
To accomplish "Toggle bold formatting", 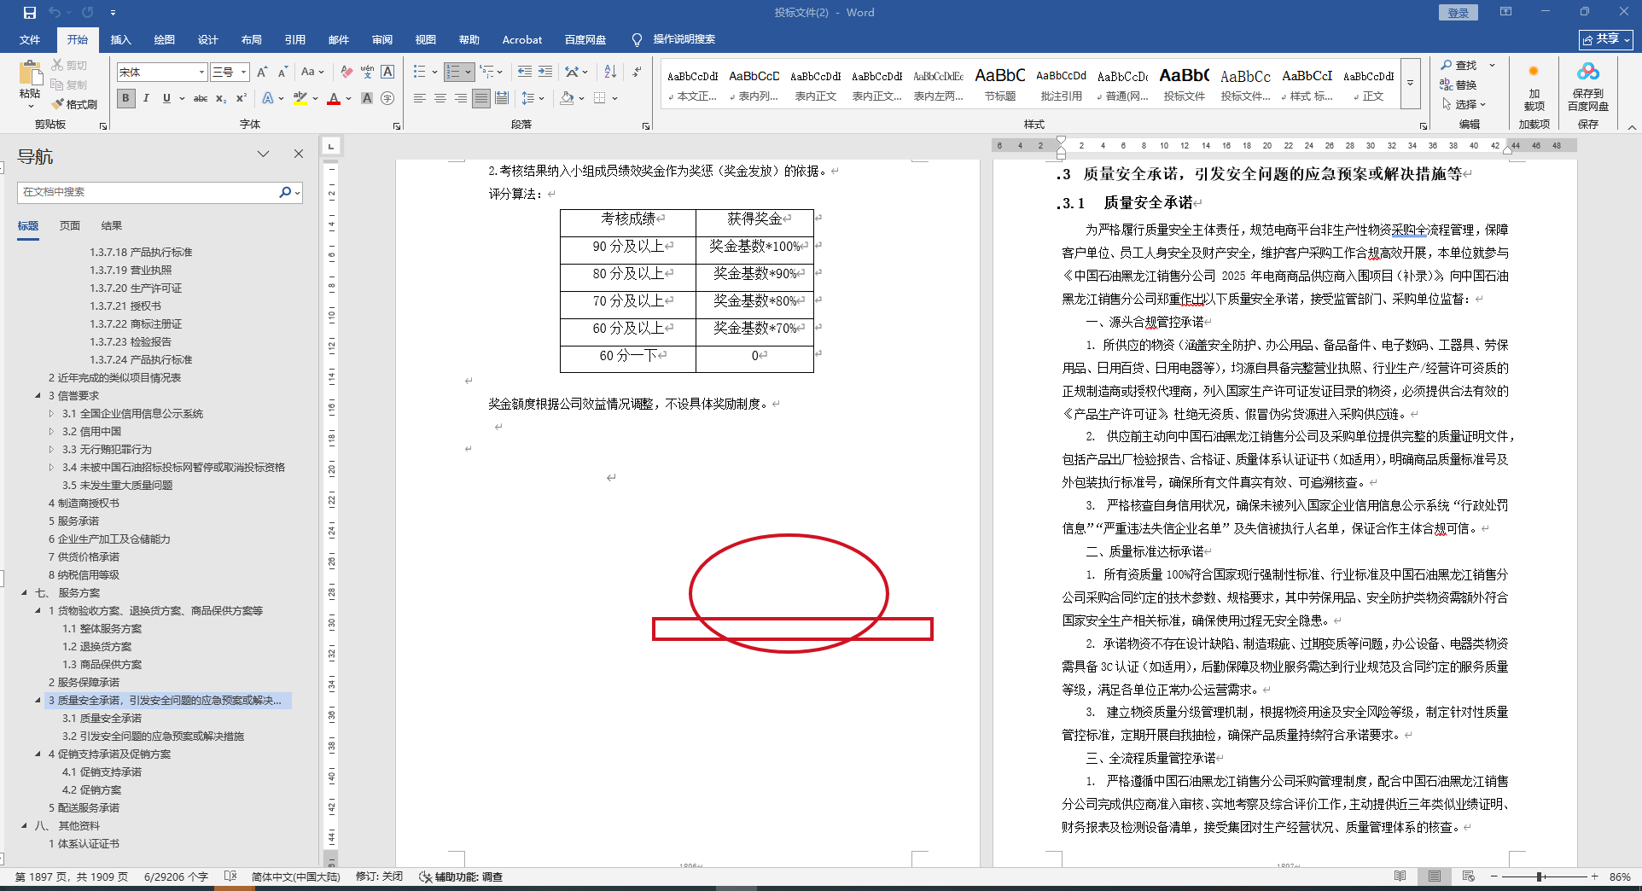I will (126, 98).
